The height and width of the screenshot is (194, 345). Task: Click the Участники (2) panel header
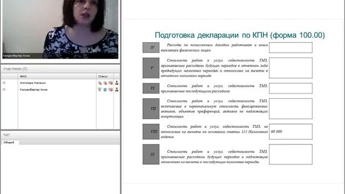pos(60,69)
